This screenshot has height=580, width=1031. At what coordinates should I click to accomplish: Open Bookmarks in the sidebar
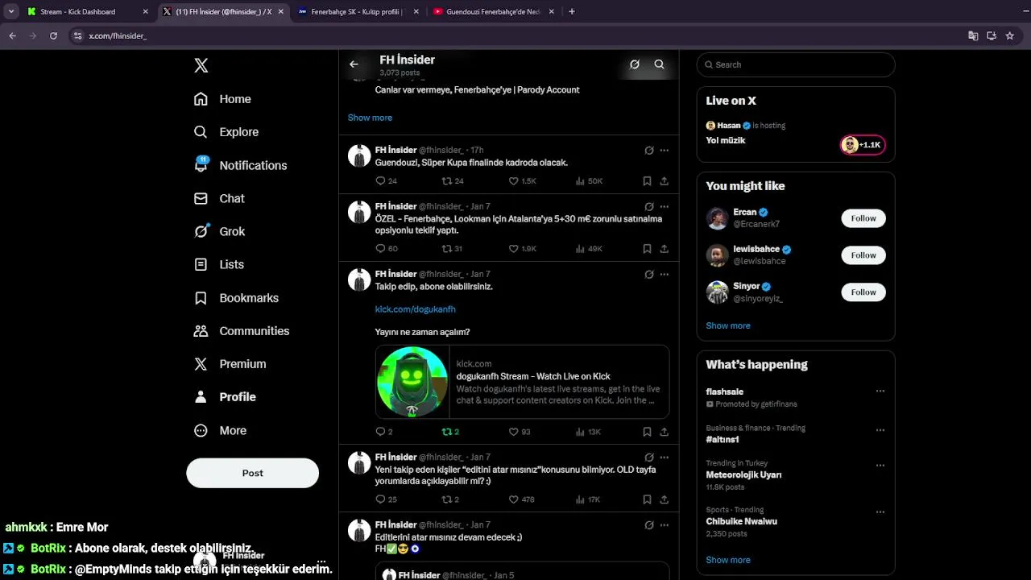click(x=236, y=298)
